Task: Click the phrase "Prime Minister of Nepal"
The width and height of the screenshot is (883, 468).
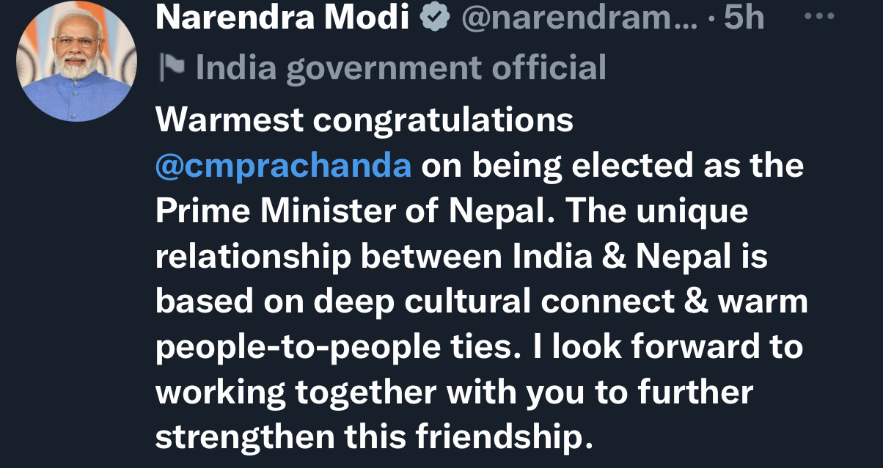Action: [x=348, y=211]
